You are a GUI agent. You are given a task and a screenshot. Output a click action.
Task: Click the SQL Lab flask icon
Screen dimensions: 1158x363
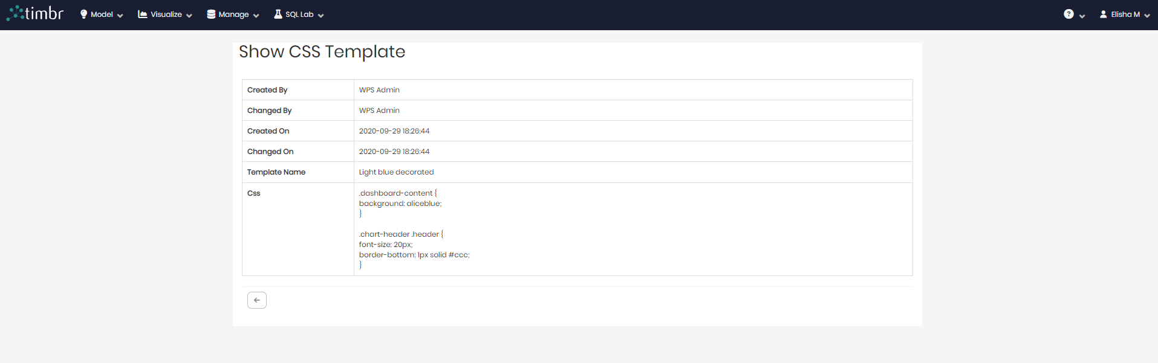click(x=278, y=14)
